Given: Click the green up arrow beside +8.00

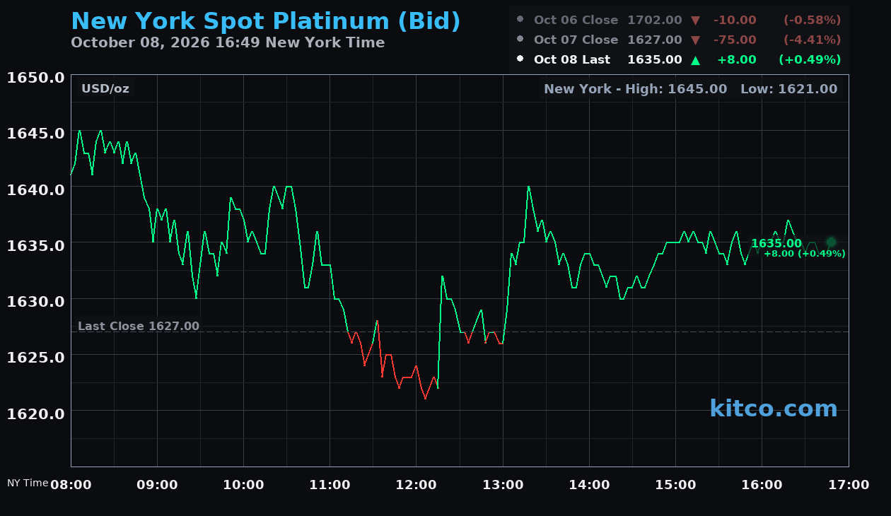Looking at the screenshot, I should tap(695, 60).
